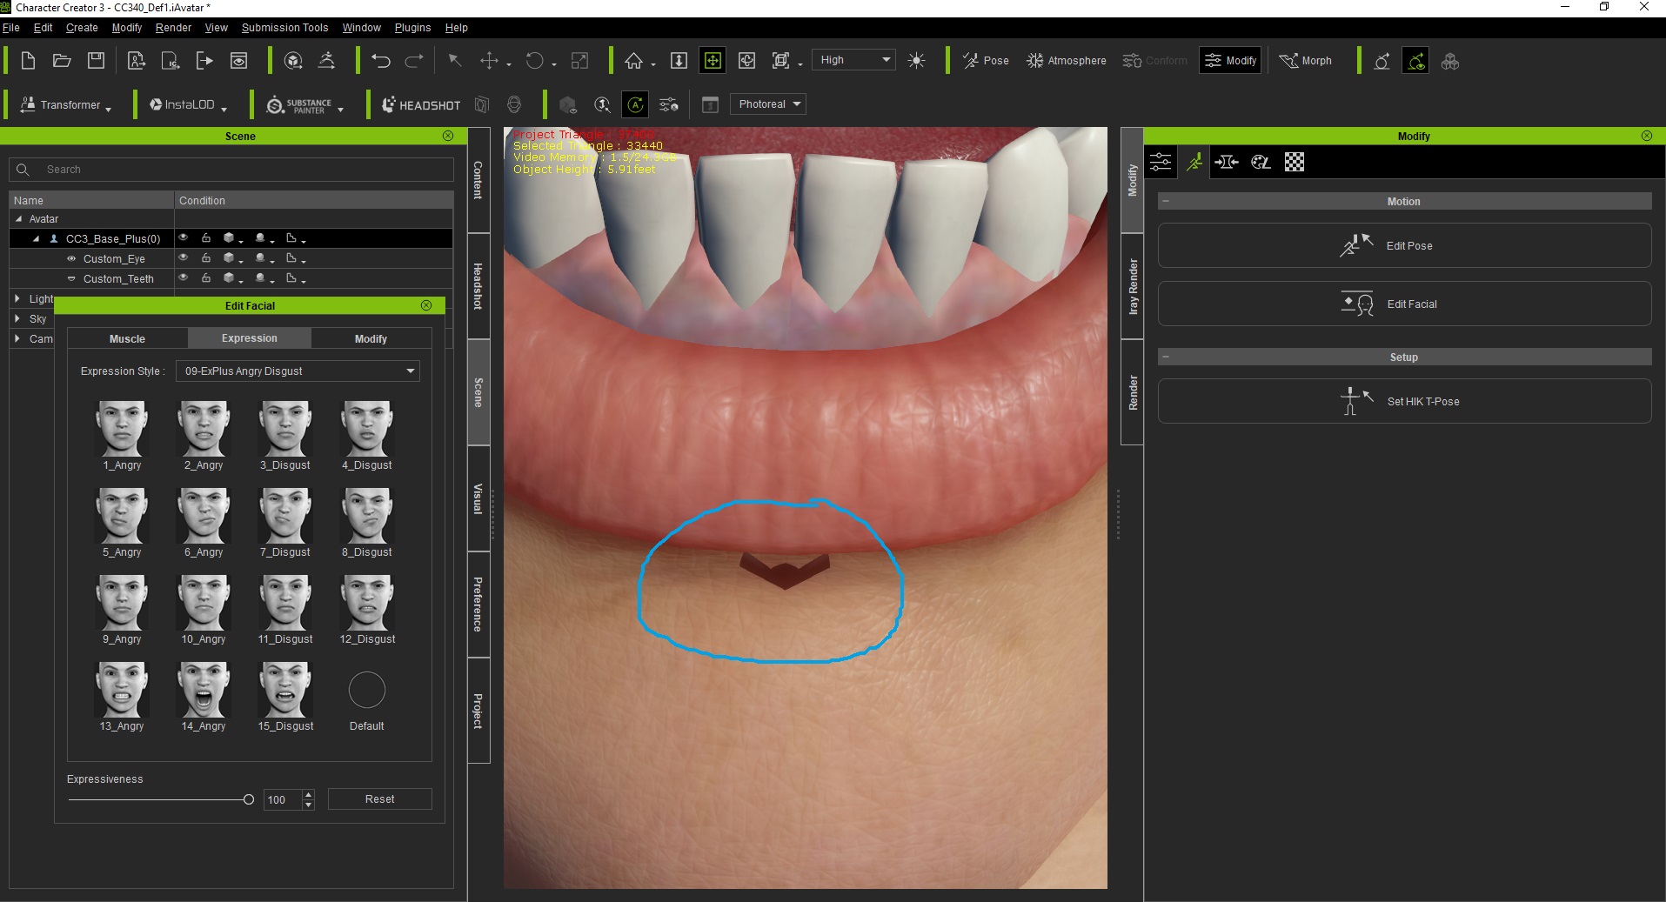Click the New Project icon
The height and width of the screenshot is (902, 1666).
[x=28, y=61]
